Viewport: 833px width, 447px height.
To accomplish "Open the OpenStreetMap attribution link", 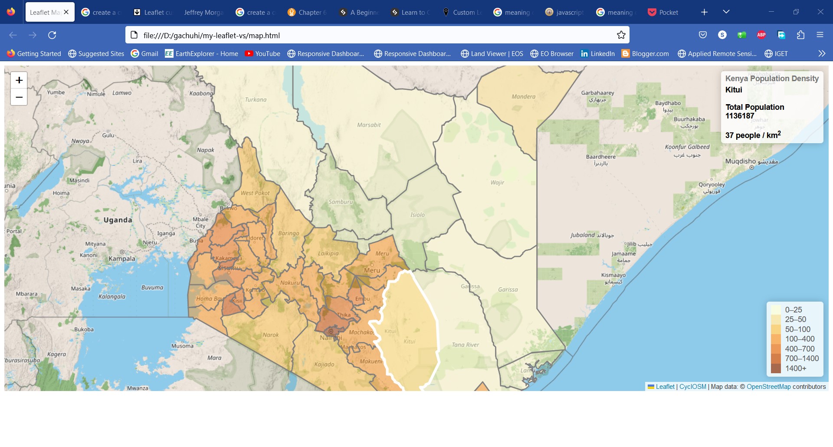I will pyautogui.click(x=768, y=387).
